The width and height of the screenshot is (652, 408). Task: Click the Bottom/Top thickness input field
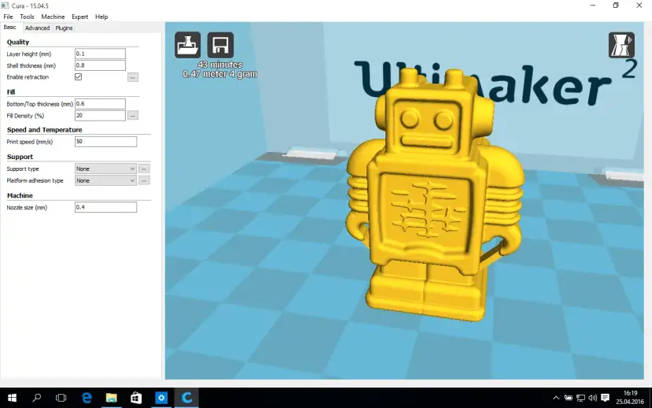pyautogui.click(x=100, y=103)
